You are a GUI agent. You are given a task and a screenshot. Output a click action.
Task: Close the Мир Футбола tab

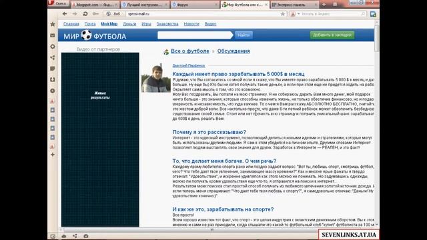coord(266,5)
